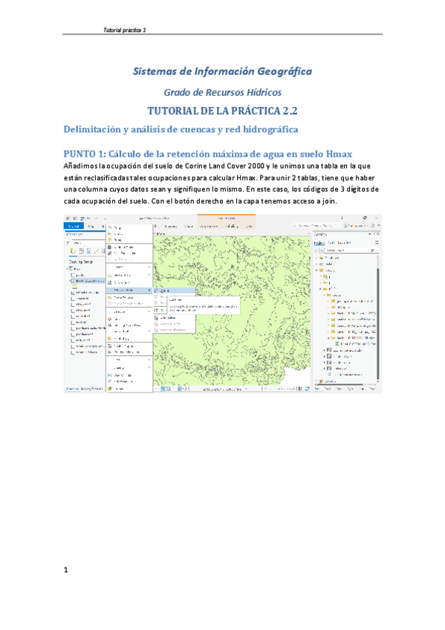Image resolution: width=445 pixels, height=630 pixels.
Task: Click the Catalog pane hamburger menu icon
Action: click(377, 243)
